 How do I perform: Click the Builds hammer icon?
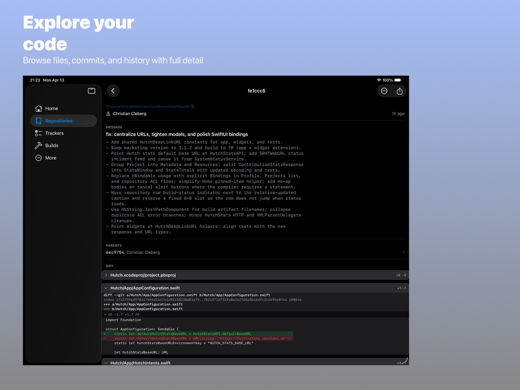pos(39,145)
